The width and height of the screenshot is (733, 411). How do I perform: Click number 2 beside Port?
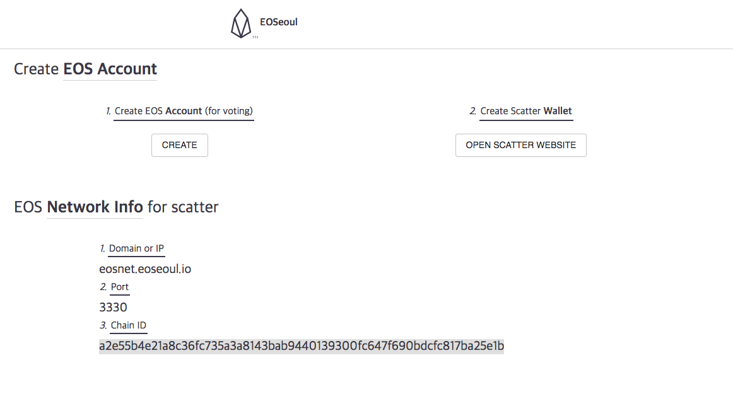click(x=103, y=287)
